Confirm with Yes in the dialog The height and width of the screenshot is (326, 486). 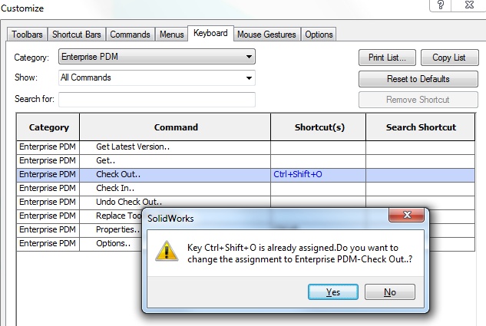point(333,292)
